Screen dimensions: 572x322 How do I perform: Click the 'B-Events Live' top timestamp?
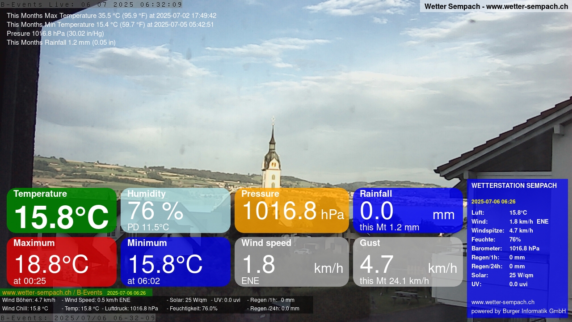92,4
